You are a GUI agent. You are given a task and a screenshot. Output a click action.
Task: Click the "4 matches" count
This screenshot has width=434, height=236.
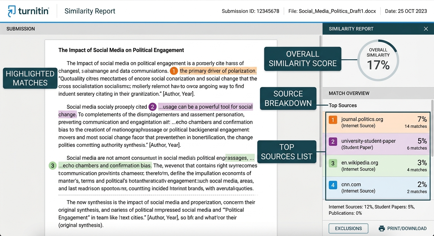tap(417, 170)
